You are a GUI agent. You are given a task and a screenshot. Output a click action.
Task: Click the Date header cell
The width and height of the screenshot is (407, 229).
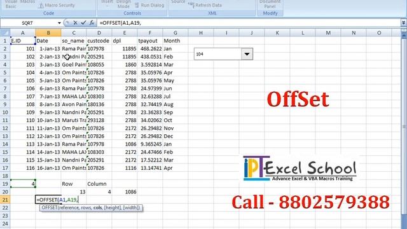48,41
